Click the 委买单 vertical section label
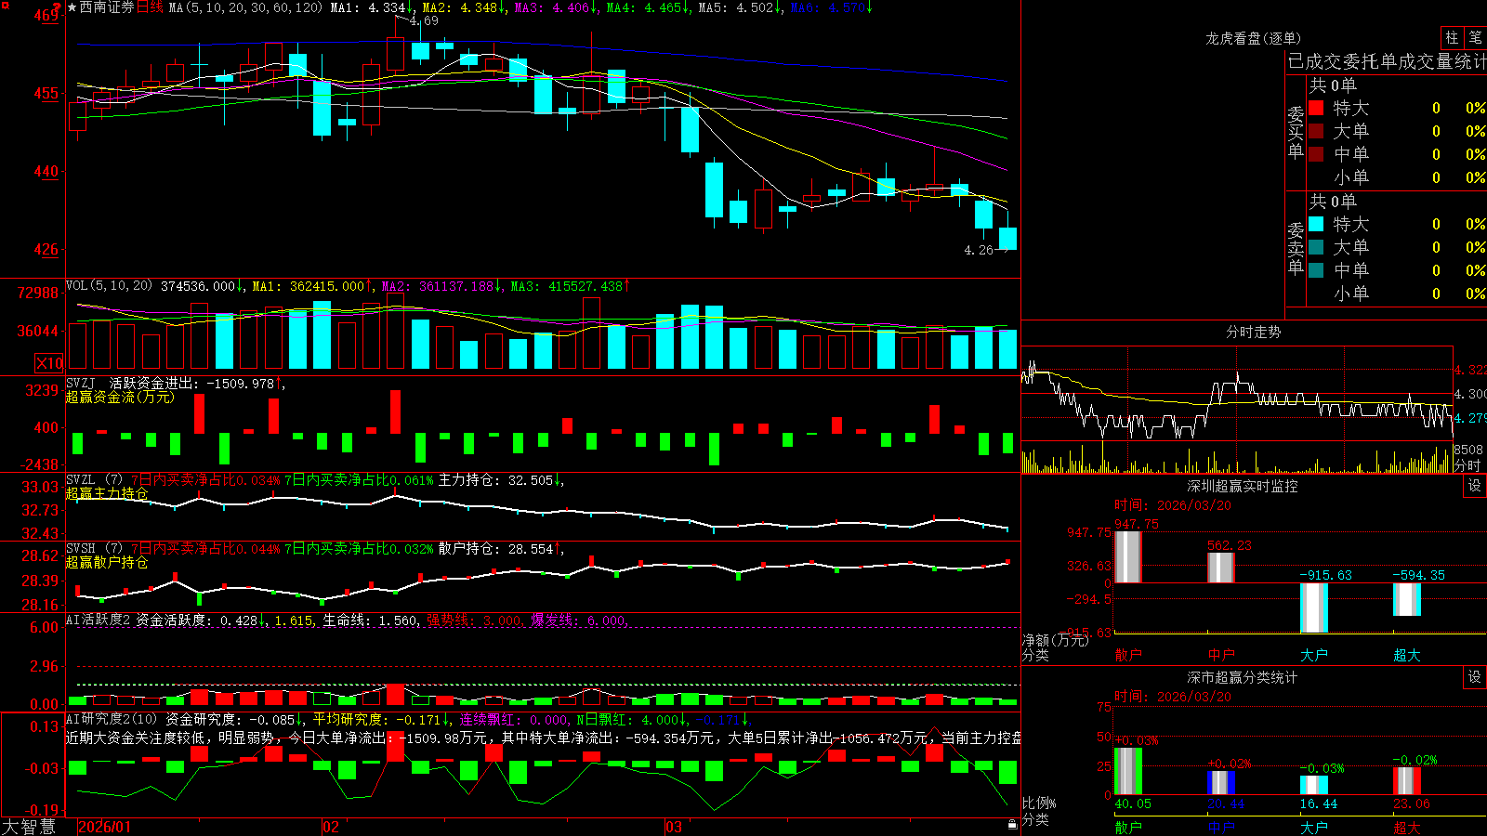 (x=1296, y=132)
